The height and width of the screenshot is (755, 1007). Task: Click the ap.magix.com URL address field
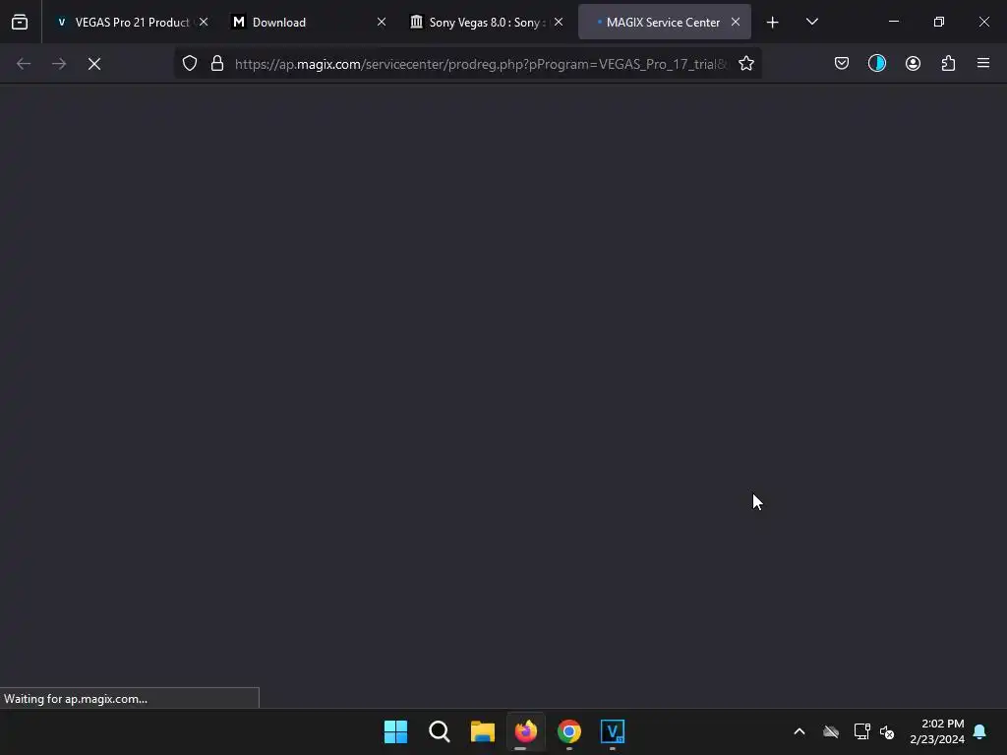(x=481, y=64)
